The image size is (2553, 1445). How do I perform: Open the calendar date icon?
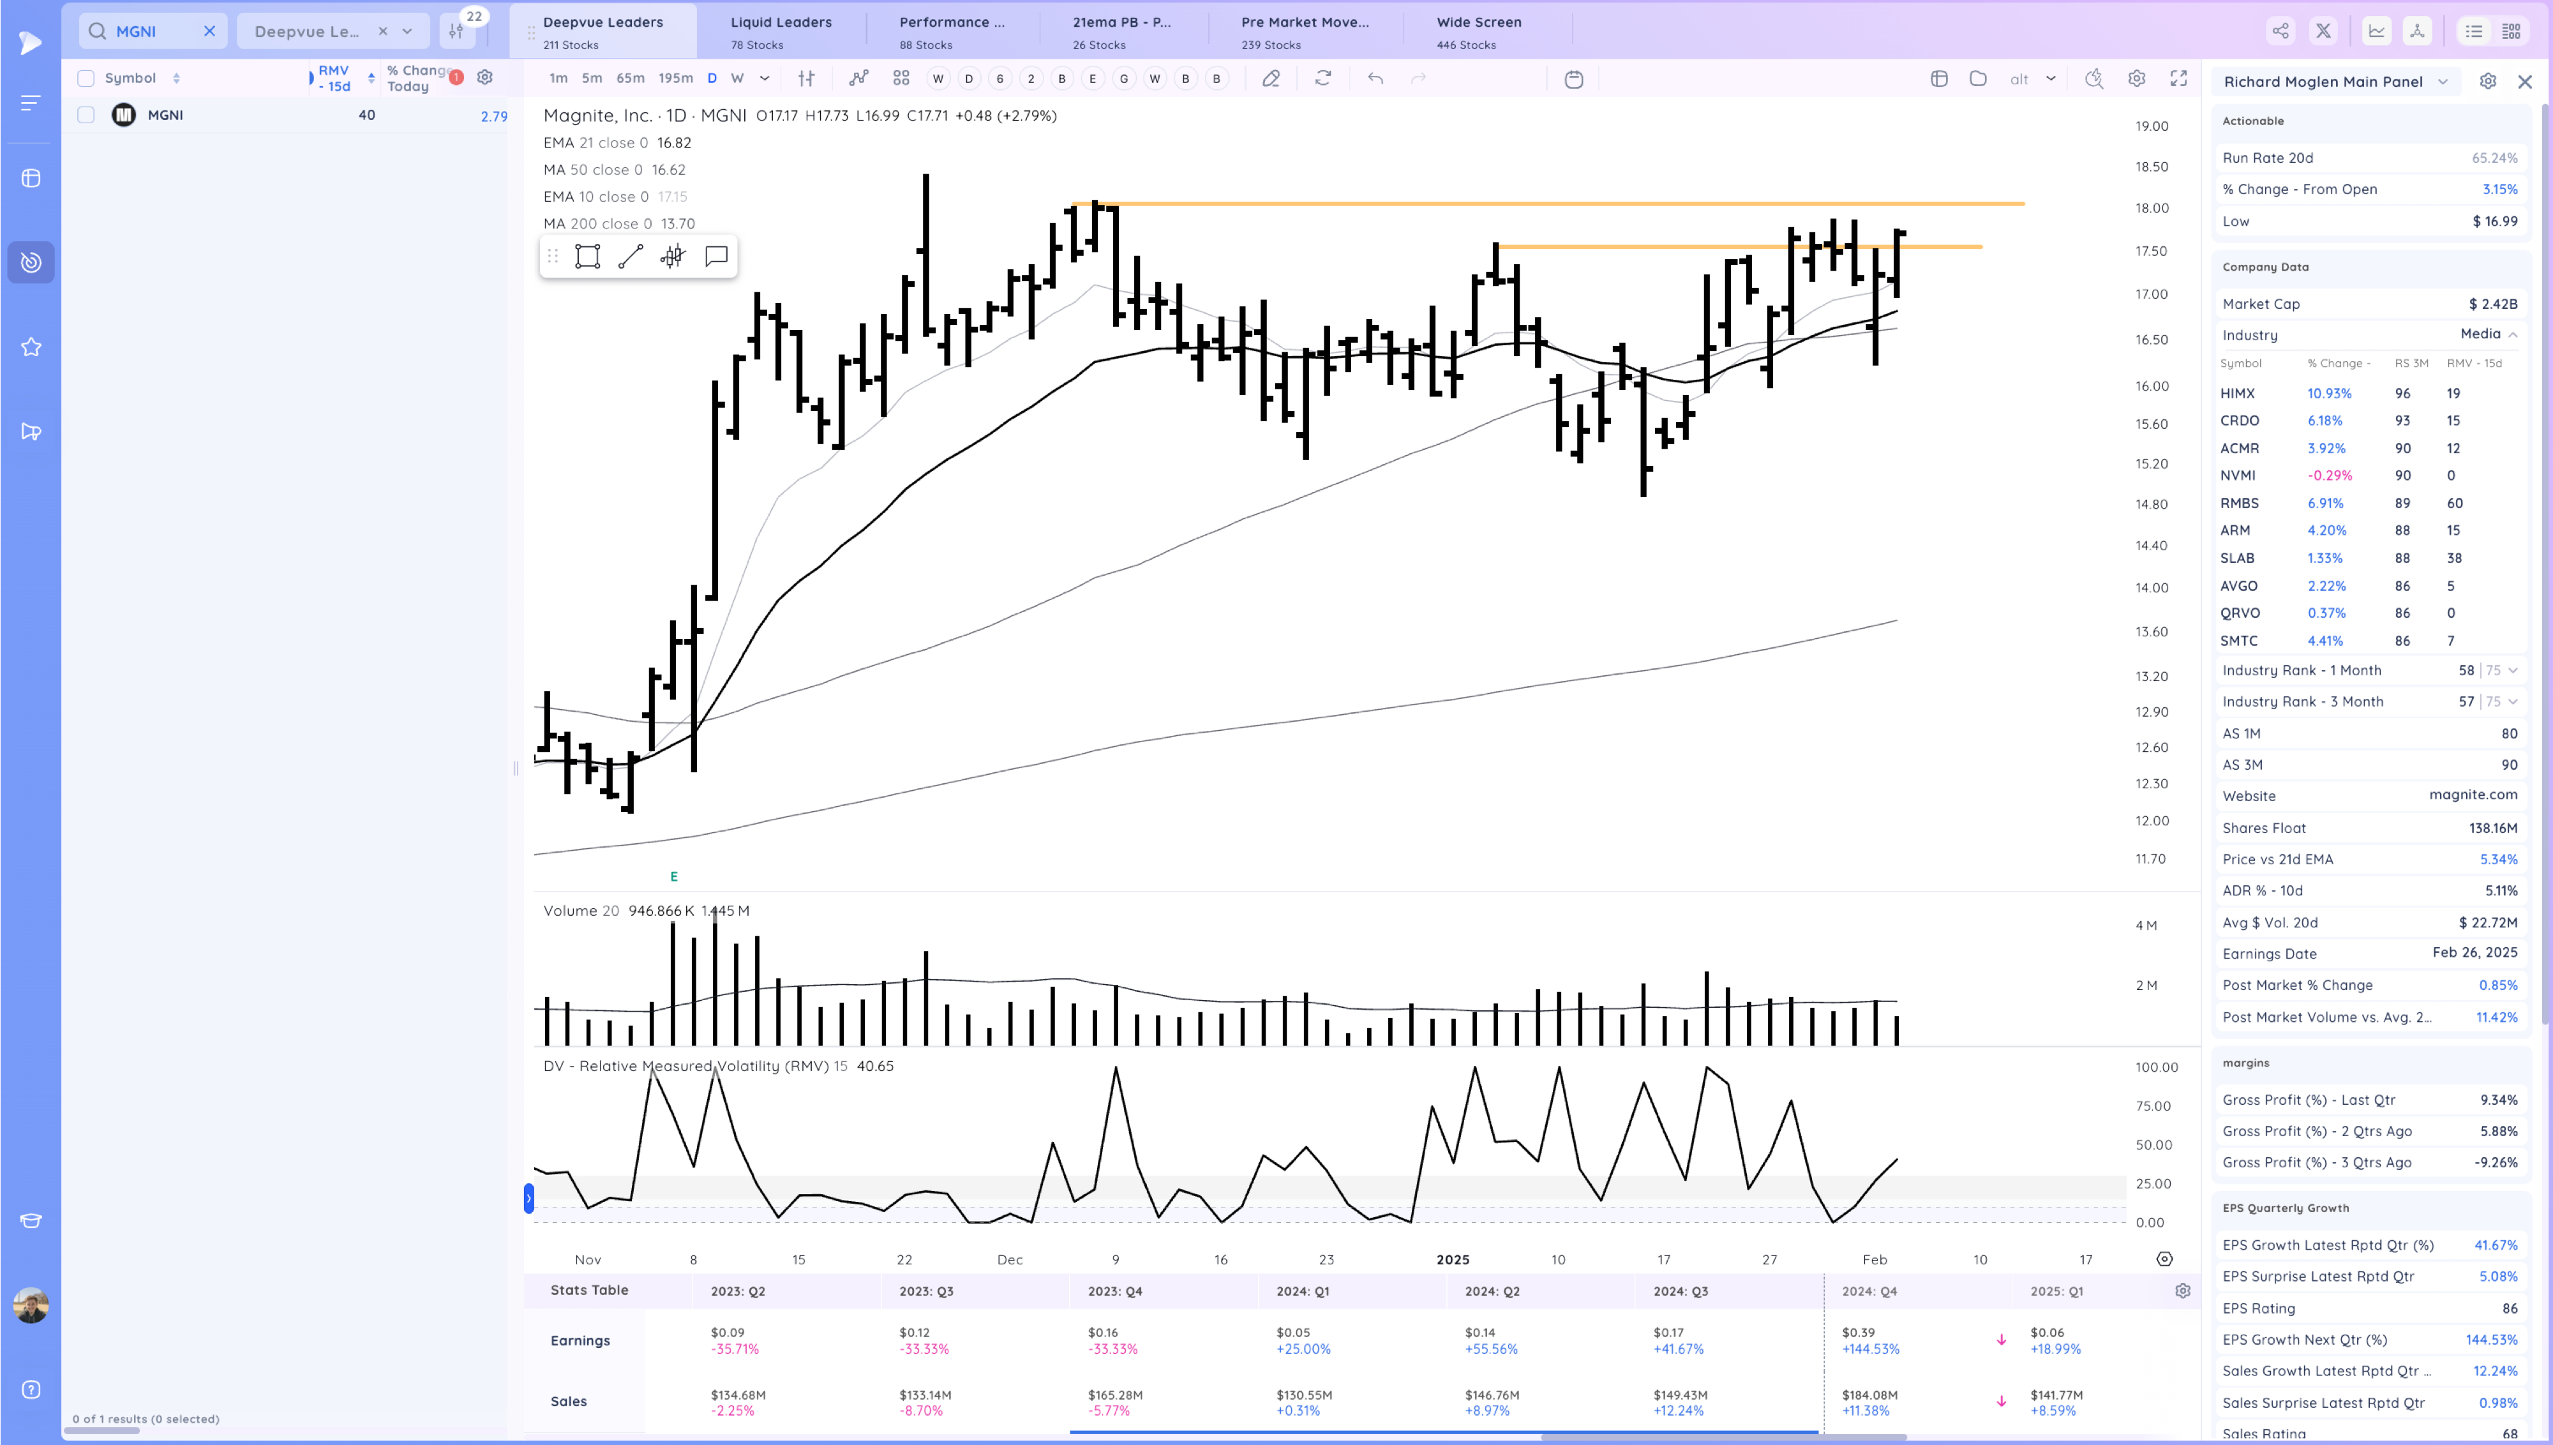[1574, 79]
